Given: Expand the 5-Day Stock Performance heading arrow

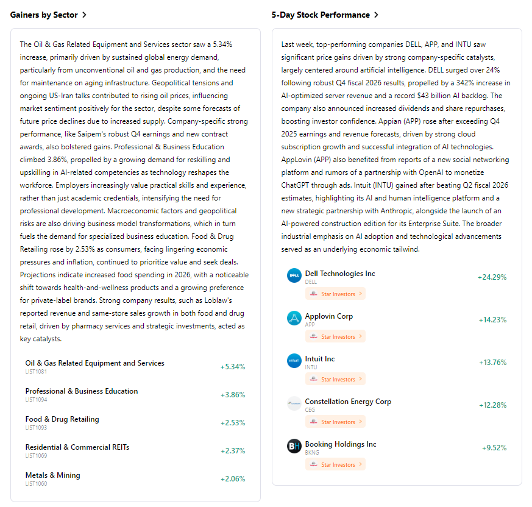Looking at the screenshot, I should 376,15.
